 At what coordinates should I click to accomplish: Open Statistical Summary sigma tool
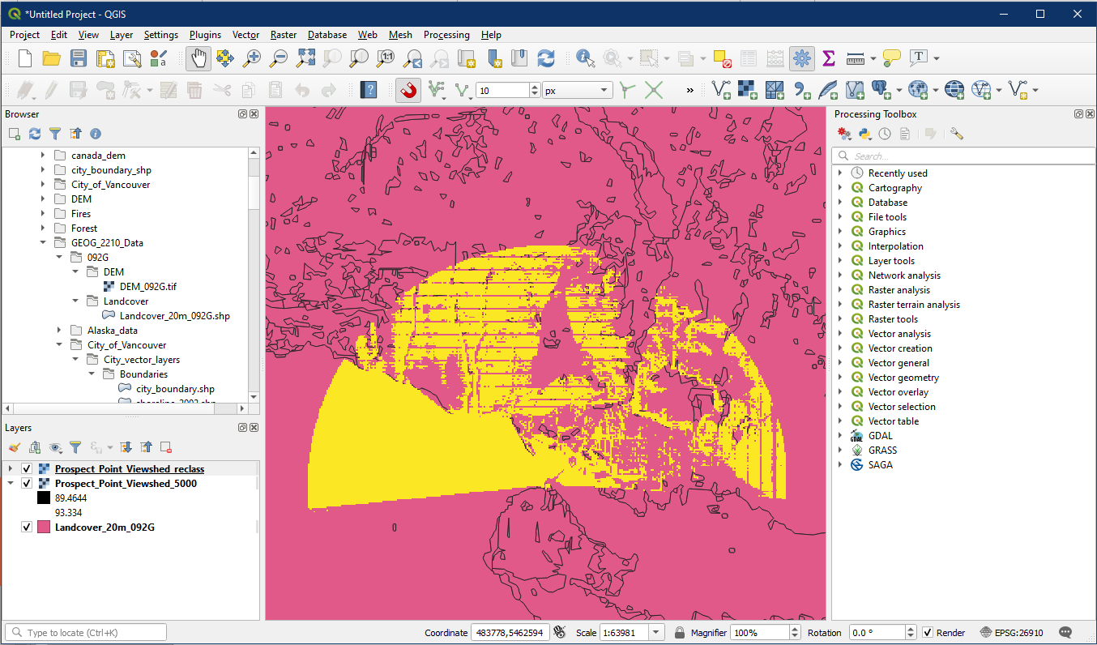828,58
